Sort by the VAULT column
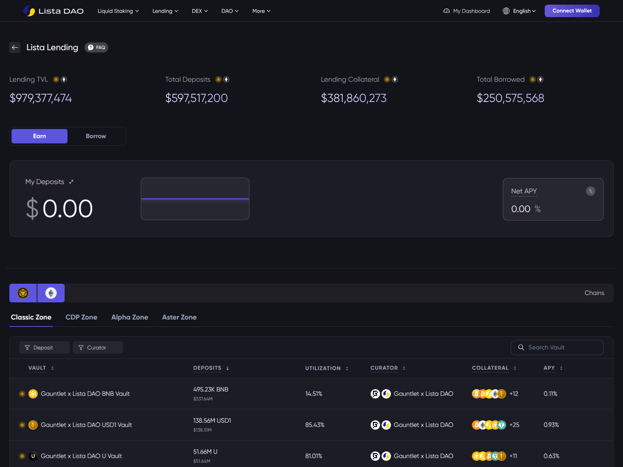The image size is (623, 467). (x=41, y=368)
